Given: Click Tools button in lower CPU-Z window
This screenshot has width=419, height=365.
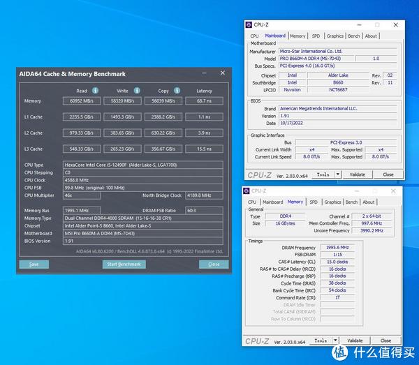Looking at the screenshot, I should 321,341.
